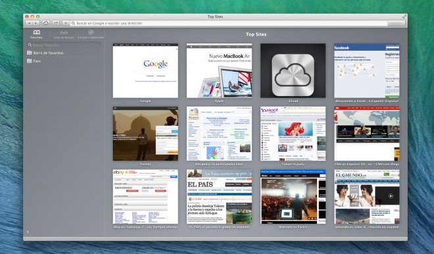Switch to Enlaces compartidos tab
The width and height of the screenshot is (434, 254).
[91, 34]
